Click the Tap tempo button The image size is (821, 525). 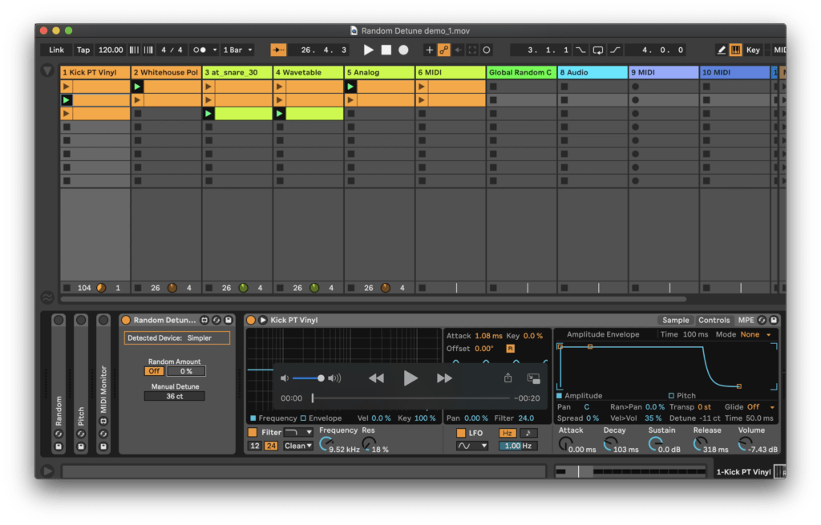pos(83,50)
